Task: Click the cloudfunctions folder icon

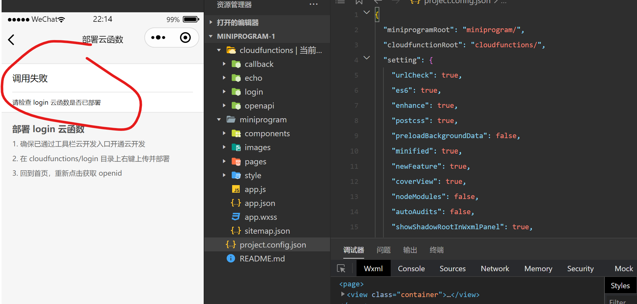Action: tap(231, 50)
